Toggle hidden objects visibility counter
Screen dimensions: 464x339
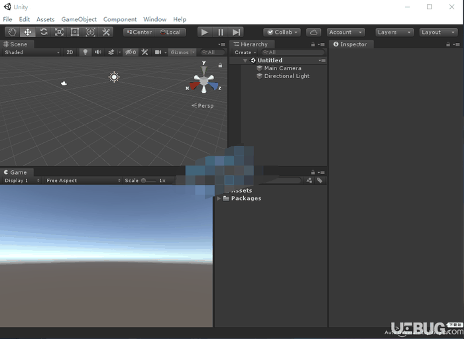tap(131, 52)
